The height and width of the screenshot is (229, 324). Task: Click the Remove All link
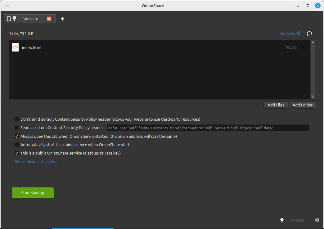click(x=290, y=33)
